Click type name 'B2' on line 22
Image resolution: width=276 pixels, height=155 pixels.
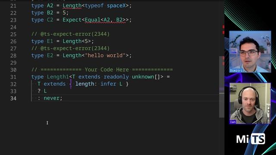50,12
